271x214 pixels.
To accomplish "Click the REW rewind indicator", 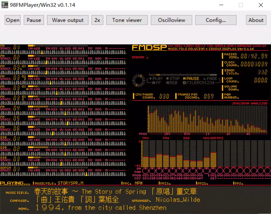I will tap(172, 83).
